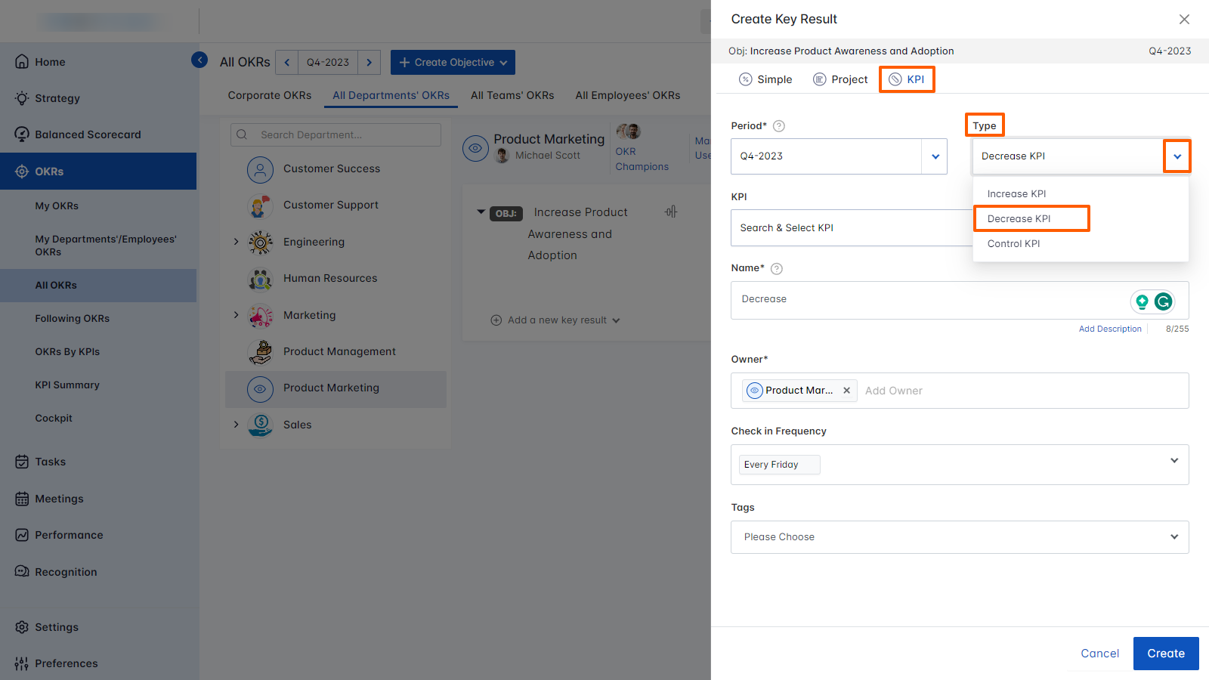Viewport: 1209px width, 680px height.
Task: Collapse the Increase Product Awareness objective
Action: 481,212
